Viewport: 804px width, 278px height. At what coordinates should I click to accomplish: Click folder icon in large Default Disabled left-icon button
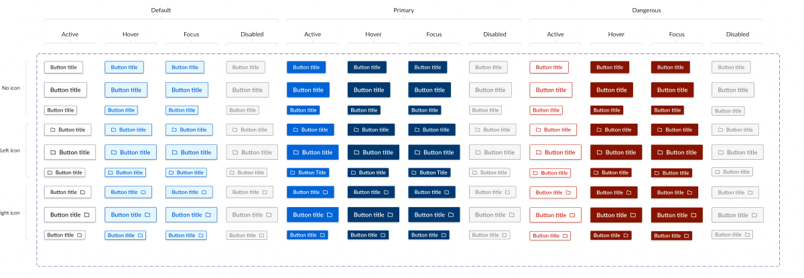click(x=236, y=152)
